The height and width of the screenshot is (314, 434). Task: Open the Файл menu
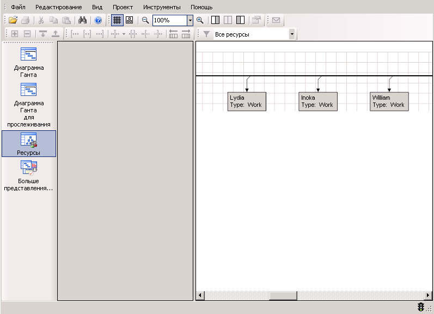tap(18, 7)
